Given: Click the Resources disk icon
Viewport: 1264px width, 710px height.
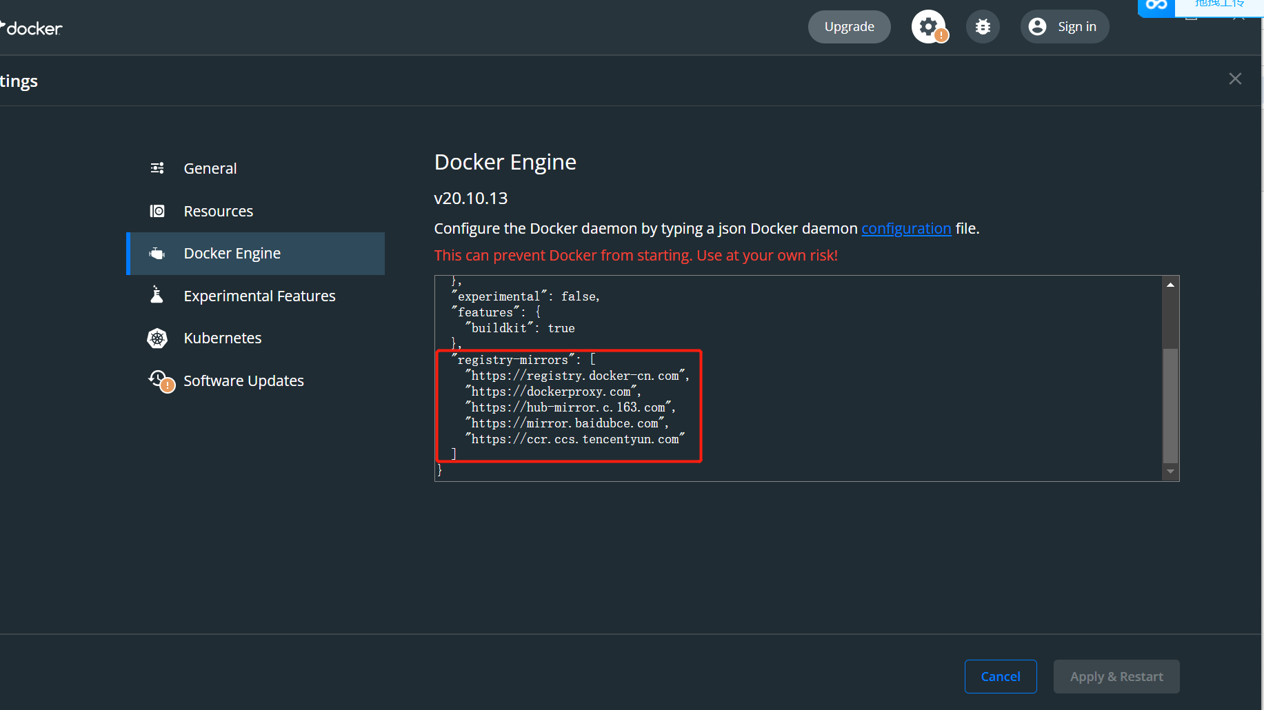Looking at the screenshot, I should [x=157, y=211].
